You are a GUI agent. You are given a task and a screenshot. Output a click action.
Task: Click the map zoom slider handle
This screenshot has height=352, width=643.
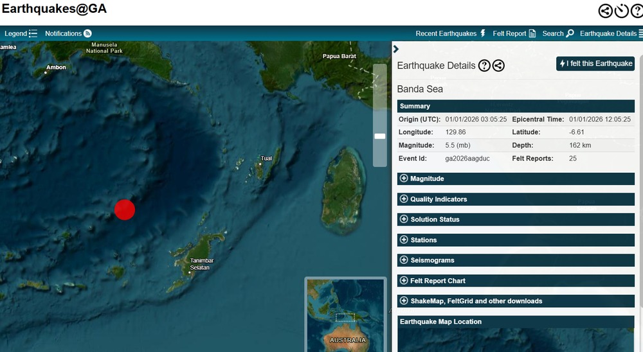[x=379, y=136]
